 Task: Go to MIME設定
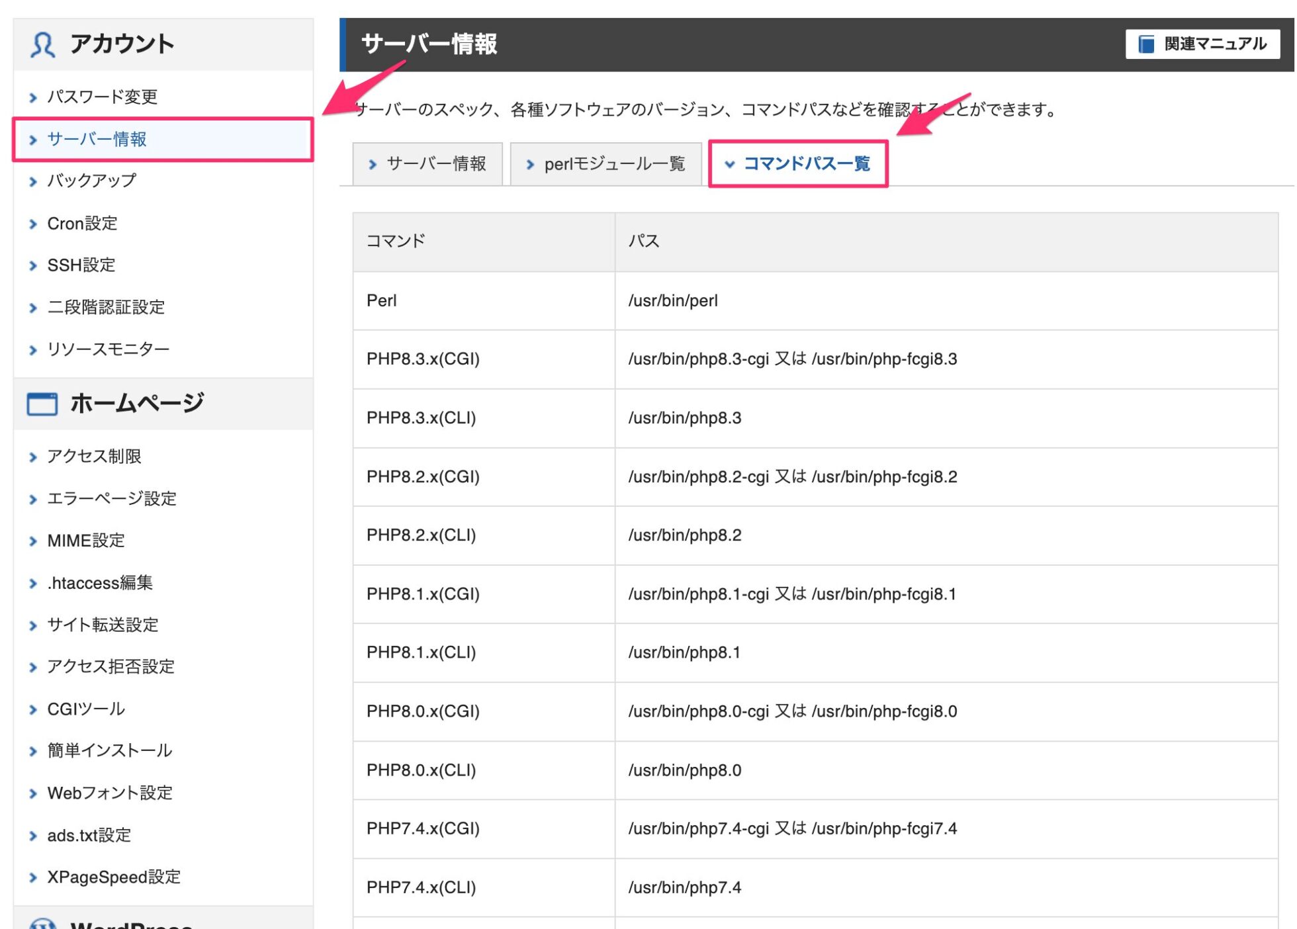[86, 541]
